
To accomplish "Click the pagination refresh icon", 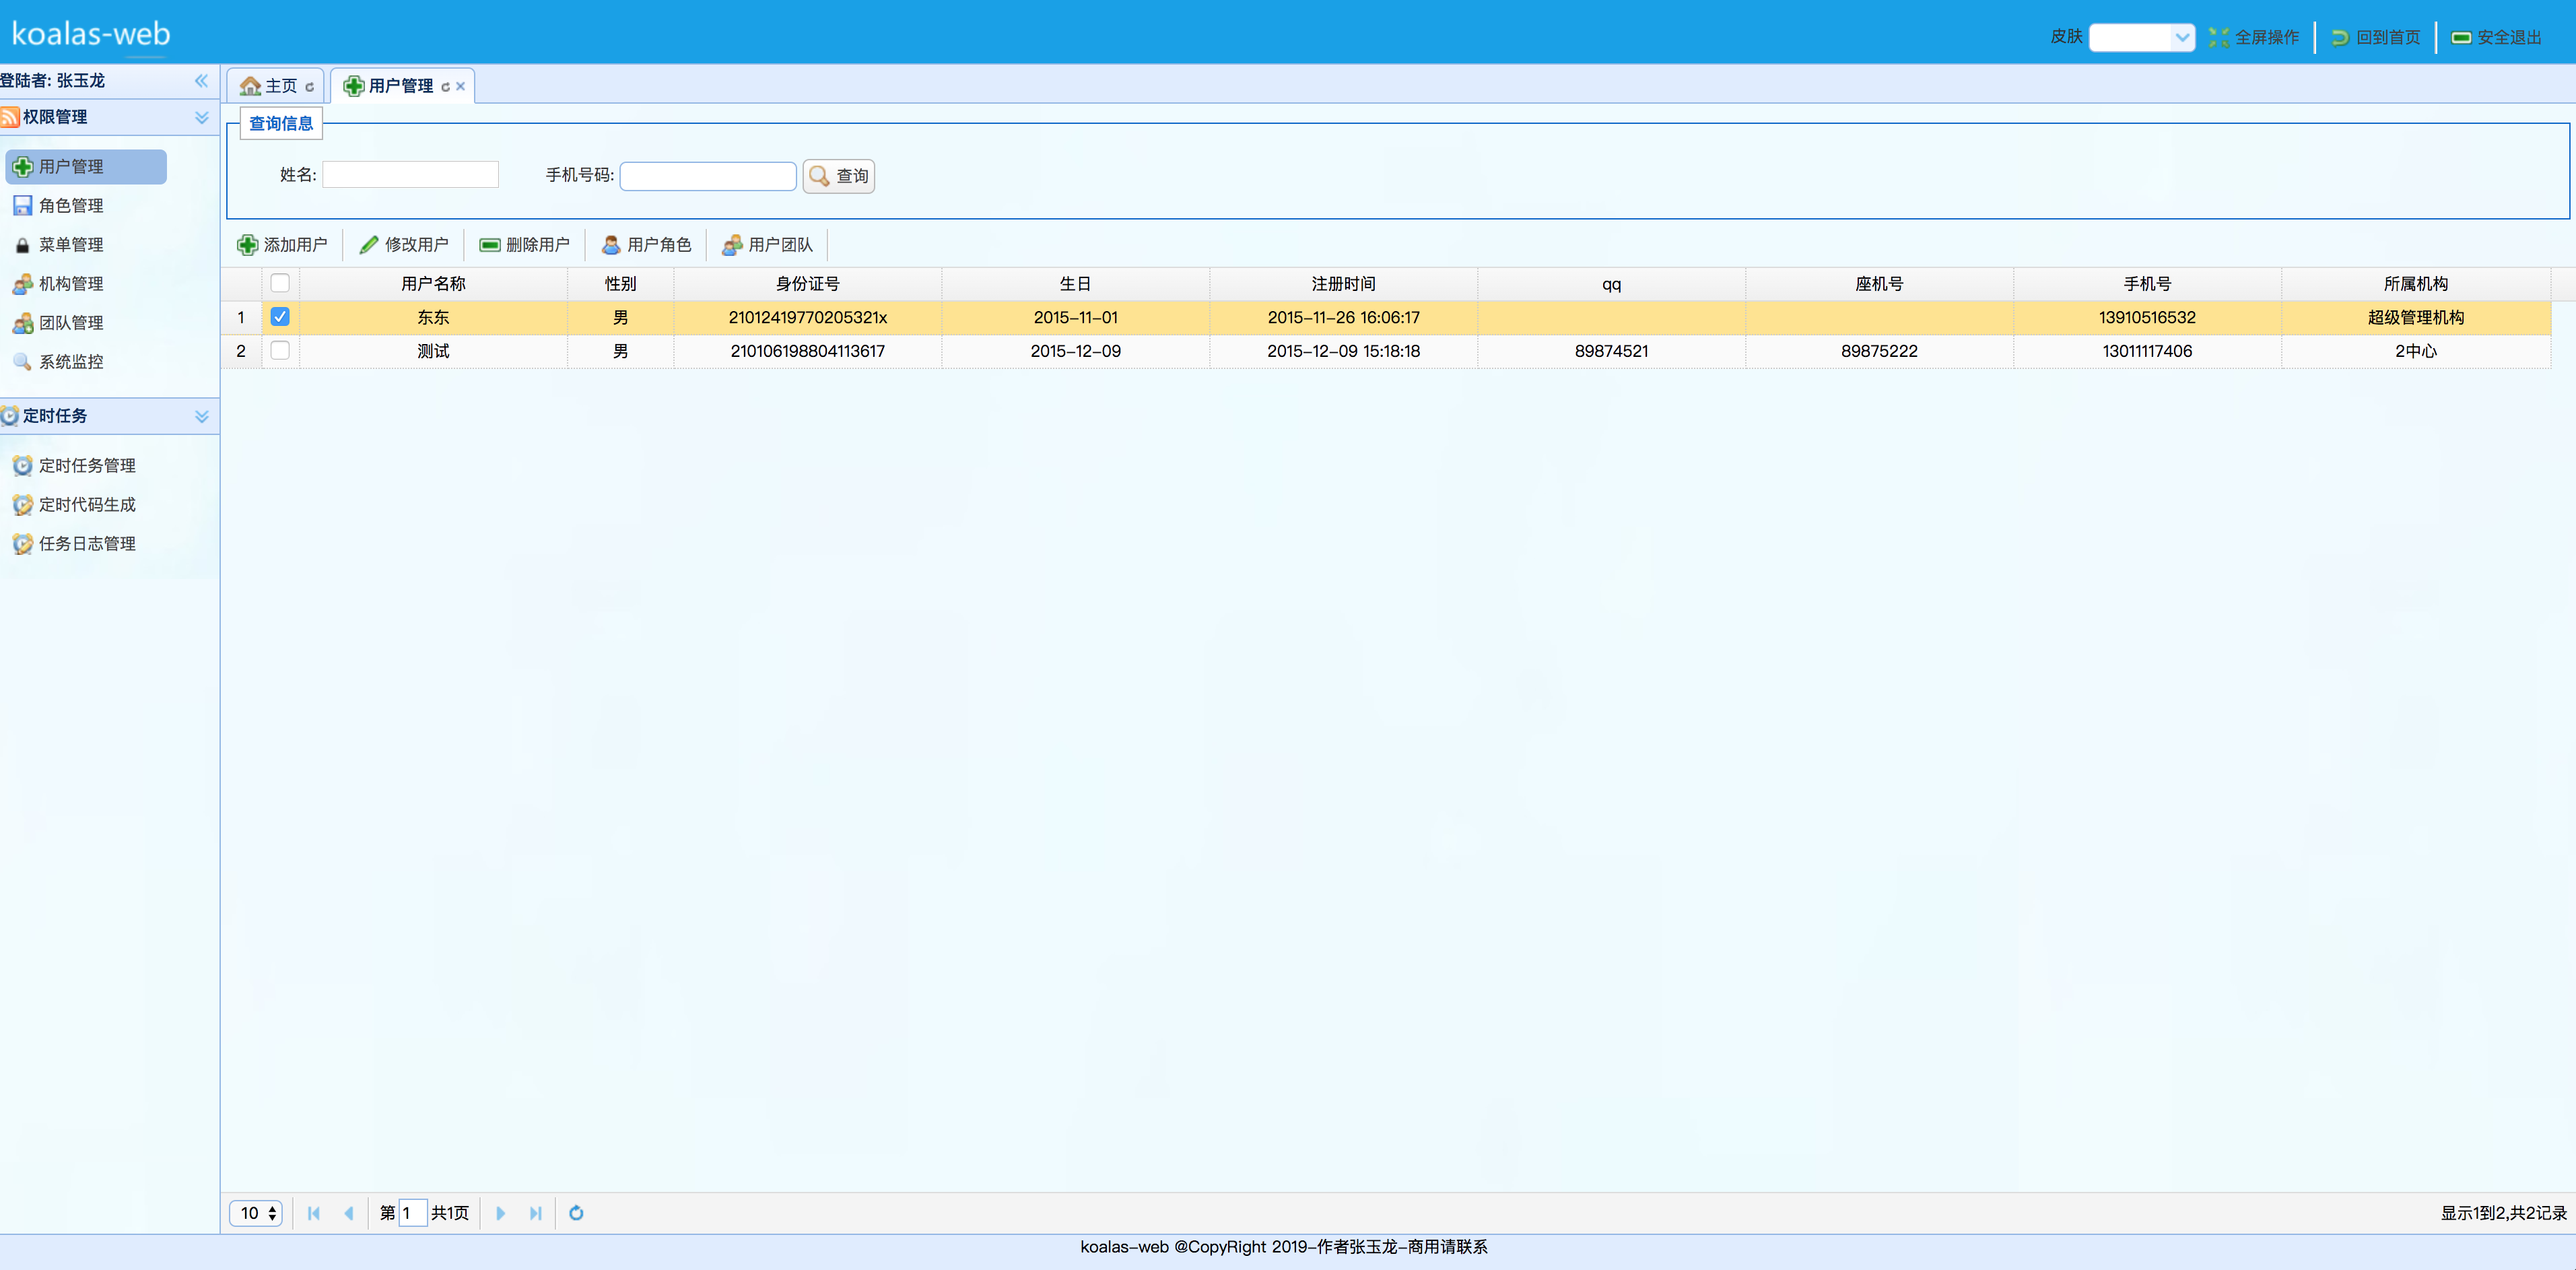I will (576, 1213).
